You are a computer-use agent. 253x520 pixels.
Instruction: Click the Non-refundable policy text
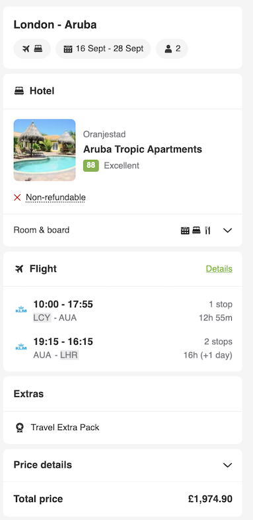pyautogui.click(x=55, y=198)
